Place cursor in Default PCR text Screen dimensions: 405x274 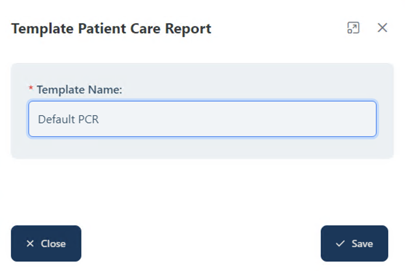click(68, 119)
